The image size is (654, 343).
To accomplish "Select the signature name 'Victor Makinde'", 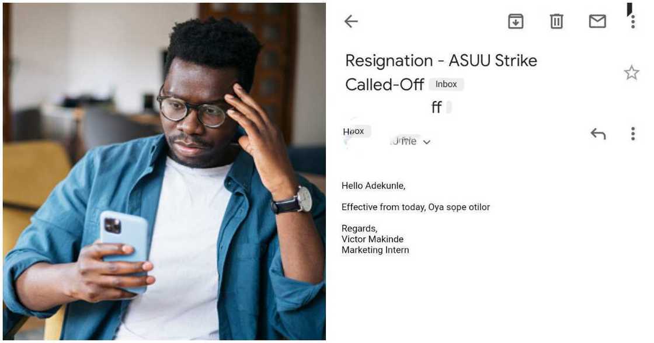I will click(x=373, y=239).
